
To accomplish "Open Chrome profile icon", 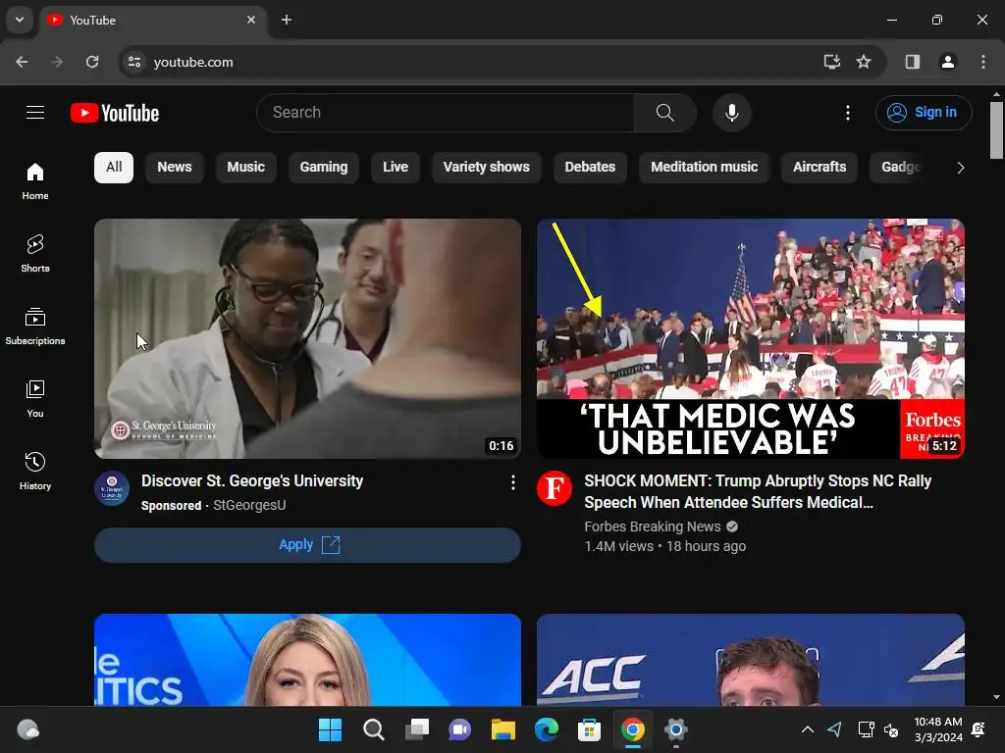I will [947, 62].
